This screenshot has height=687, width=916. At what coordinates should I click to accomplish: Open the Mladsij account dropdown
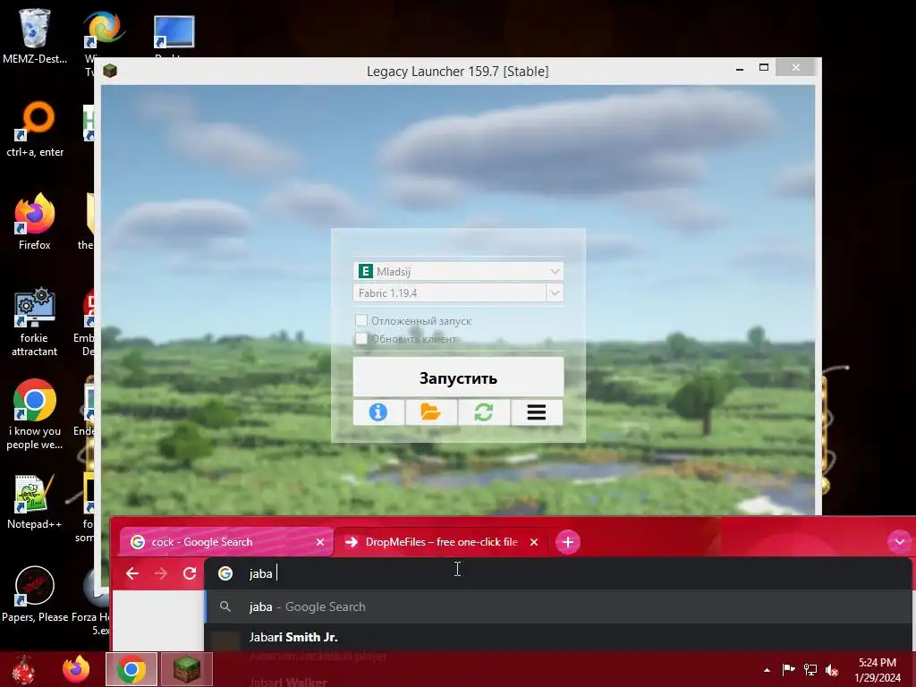pos(458,271)
